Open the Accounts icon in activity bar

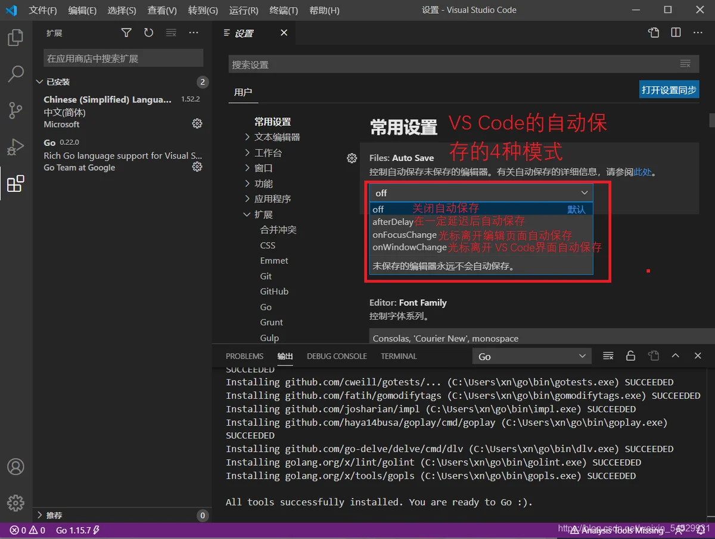15,466
